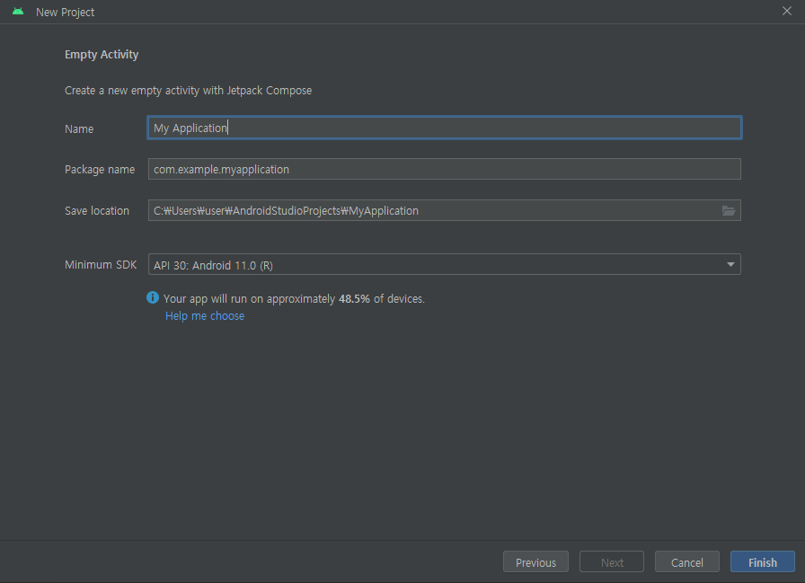Open the Minimum SDK dropdown
This screenshot has width=805, height=583.
click(444, 264)
